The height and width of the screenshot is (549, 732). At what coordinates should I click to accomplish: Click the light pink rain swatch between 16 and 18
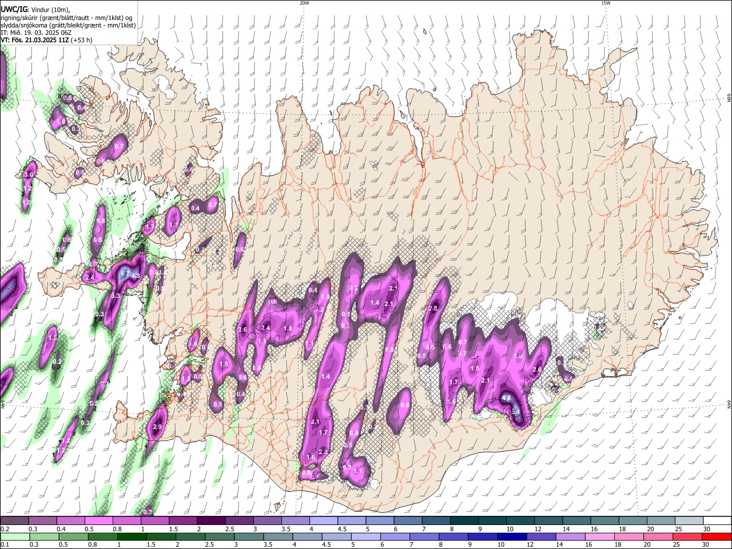pyautogui.click(x=600, y=536)
